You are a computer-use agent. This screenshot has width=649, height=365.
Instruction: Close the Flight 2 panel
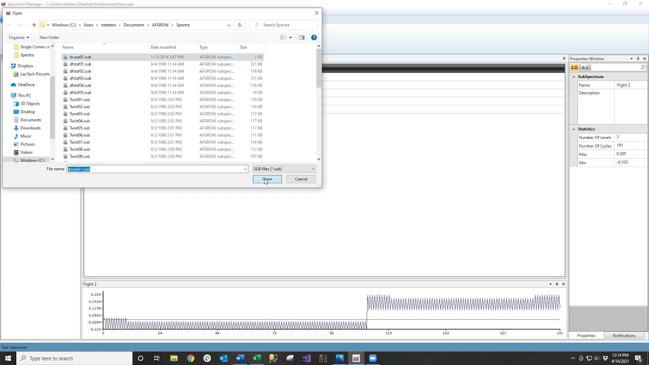tap(563, 284)
